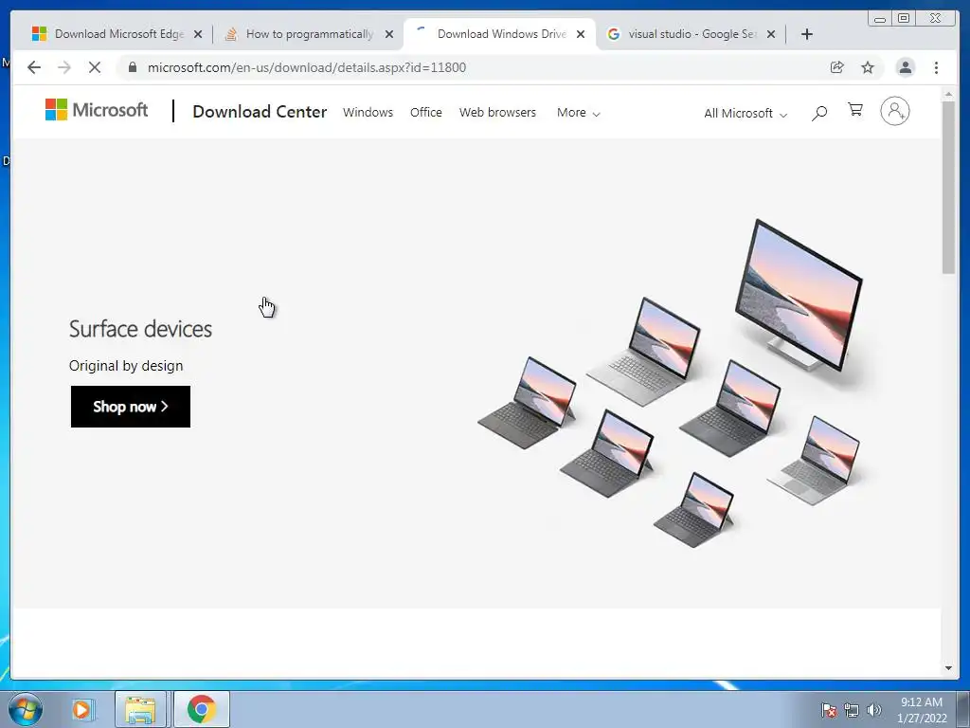Click the forward navigation arrow
Viewport: 970px width, 728px height.
64,67
